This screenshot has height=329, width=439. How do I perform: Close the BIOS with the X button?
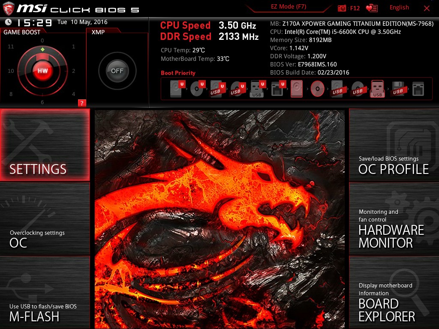click(x=427, y=9)
